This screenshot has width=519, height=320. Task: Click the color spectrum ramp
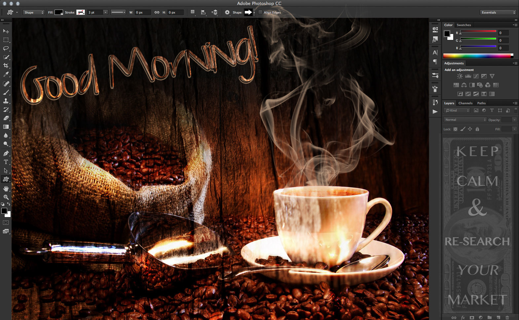coord(478,56)
